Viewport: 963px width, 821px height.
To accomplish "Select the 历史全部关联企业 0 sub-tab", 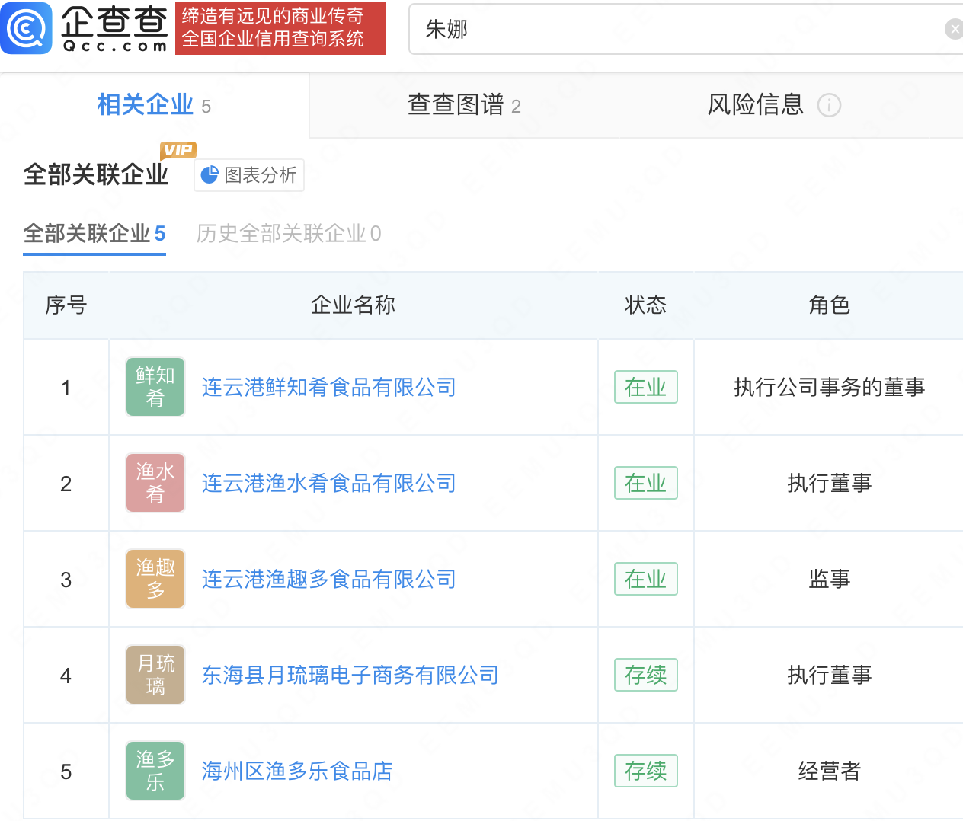I will pos(289,234).
